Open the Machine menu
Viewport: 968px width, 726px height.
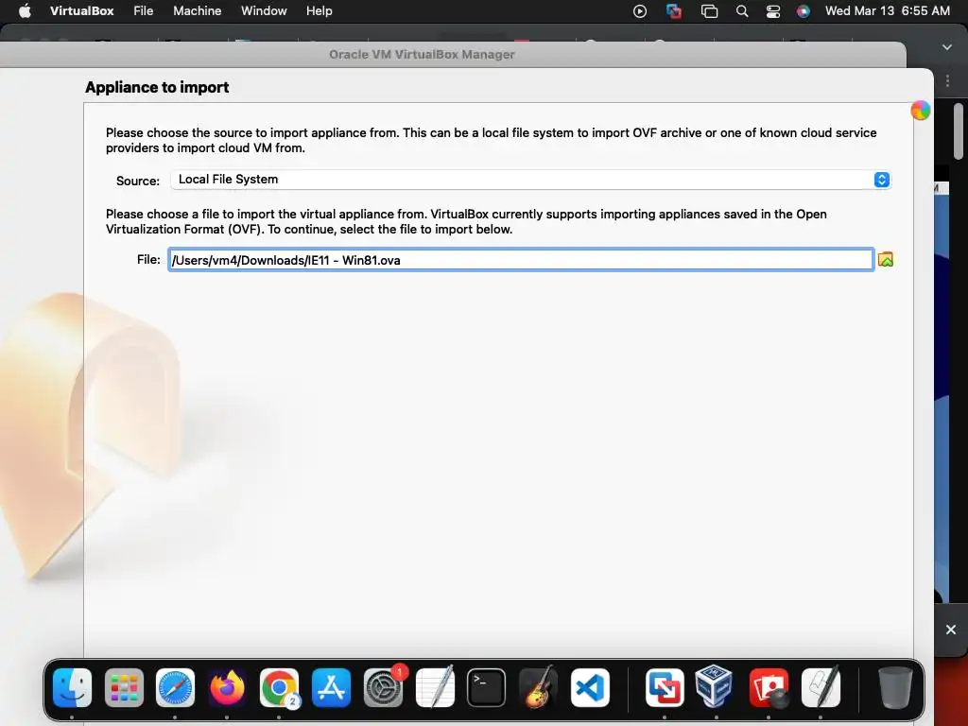197,11
